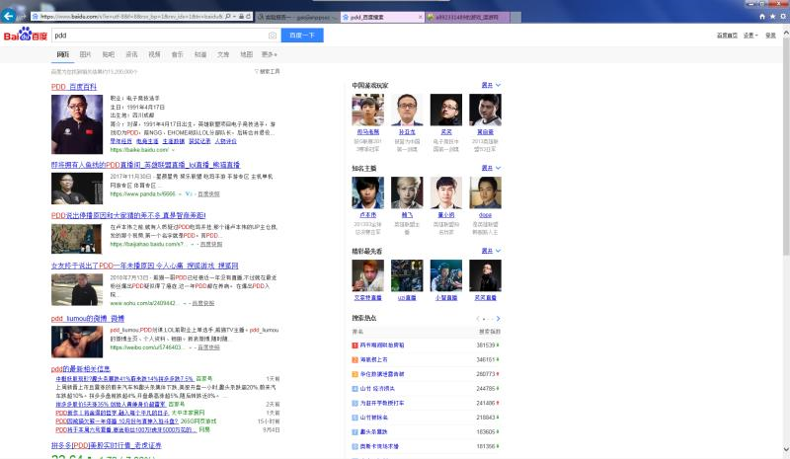This screenshot has height=459, width=790.
Task: Open the 搜索工具 filter dropdown
Action: pos(267,71)
